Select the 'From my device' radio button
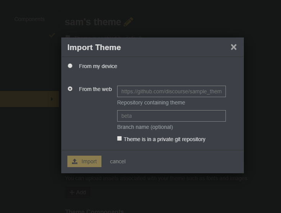The image size is (281, 213). pyautogui.click(x=70, y=66)
